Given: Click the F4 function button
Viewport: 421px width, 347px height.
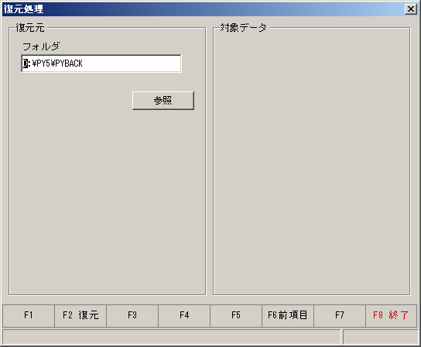Looking at the screenshot, I should [x=184, y=315].
